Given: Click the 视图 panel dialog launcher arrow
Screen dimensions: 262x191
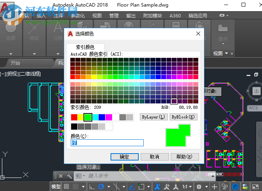Looking at the screenshot, I should [231, 54].
